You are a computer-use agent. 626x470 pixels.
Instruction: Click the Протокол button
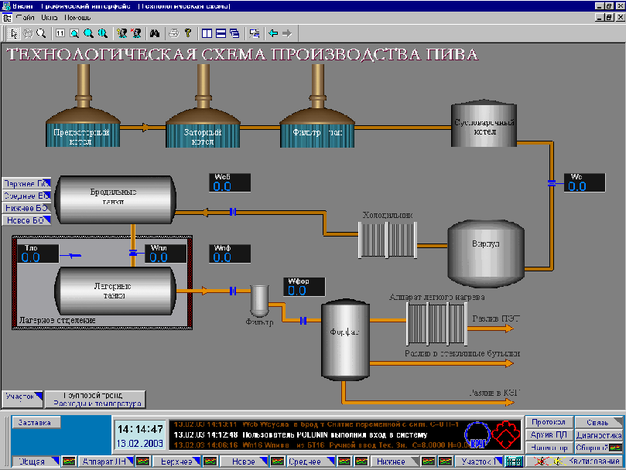pyautogui.click(x=550, y=422)
